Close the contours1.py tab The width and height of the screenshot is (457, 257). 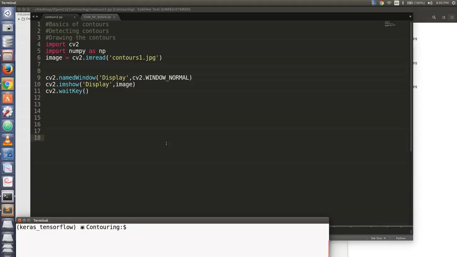click(x=75, y=17)
